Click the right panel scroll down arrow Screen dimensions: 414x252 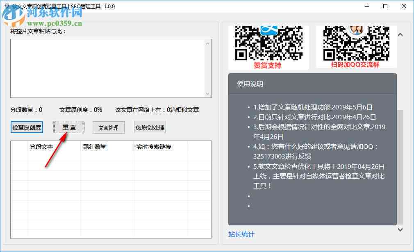coord(400,229)
